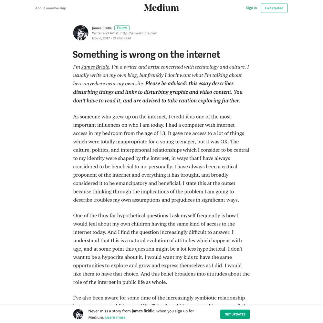Click the author bio line with jamesbridle.com
This screenshot has height=323, width=323.
(x=124, y=33)
